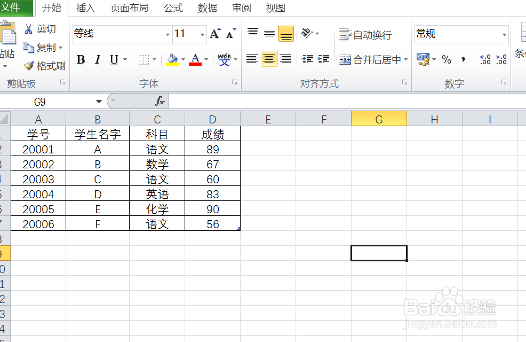
Task: Click the Increase Decimal icon
Action: (484, 60)
